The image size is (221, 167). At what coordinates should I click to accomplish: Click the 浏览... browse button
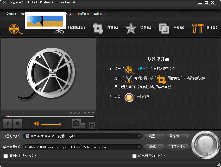pyautogui.click(x=154, y=147)
